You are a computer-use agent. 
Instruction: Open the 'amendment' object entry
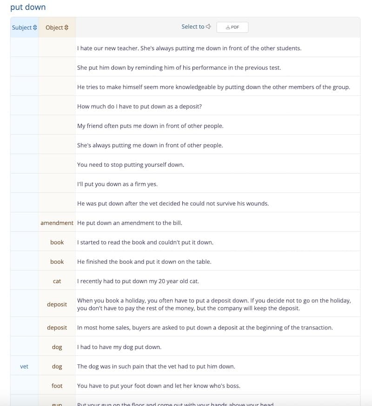click(57, 223)
